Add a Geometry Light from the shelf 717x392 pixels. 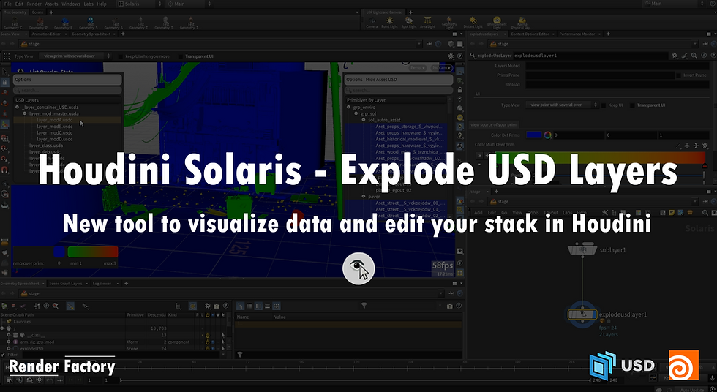(x=449, y=23)
